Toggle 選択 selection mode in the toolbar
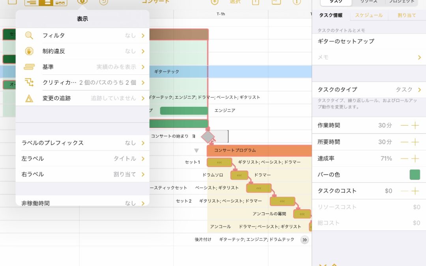Screen dimensions: 426x266 [235, 2]
